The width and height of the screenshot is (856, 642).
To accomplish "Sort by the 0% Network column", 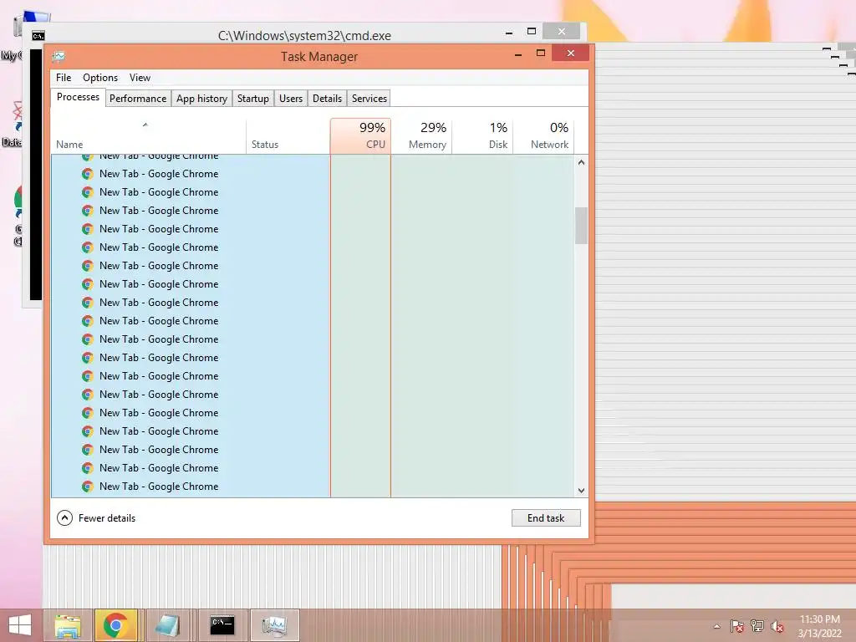I will coord(543,136).
